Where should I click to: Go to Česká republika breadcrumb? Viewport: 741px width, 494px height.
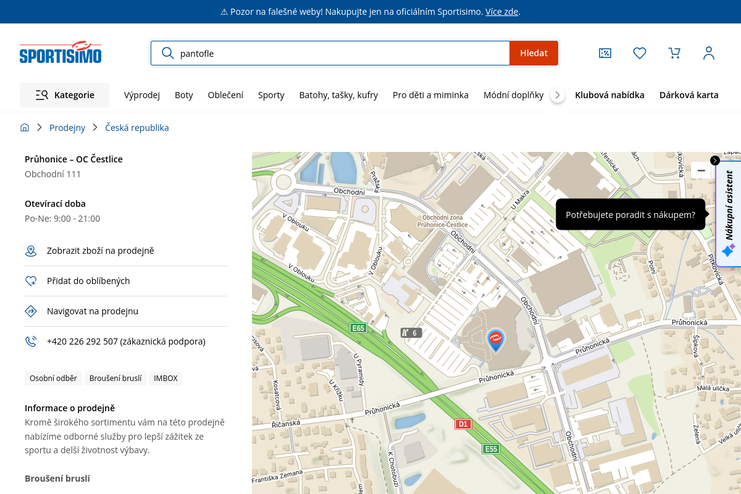(x=137, y=128)
